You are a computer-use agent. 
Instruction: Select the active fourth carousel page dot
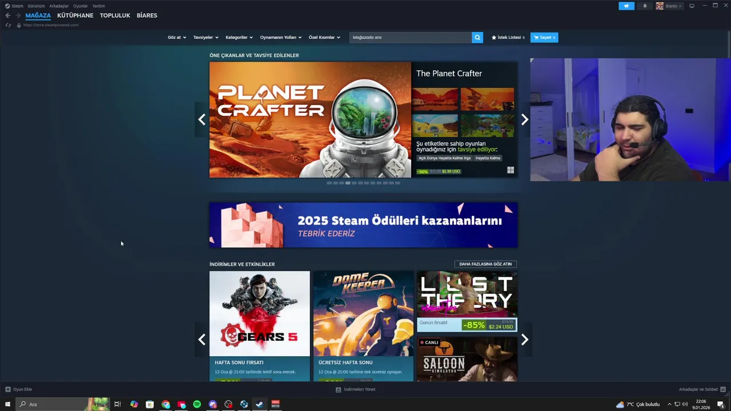coord(348,183)
